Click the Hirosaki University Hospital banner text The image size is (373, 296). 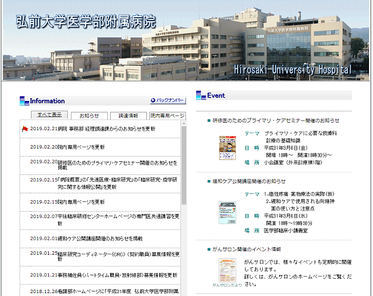(x=293, y=69)
